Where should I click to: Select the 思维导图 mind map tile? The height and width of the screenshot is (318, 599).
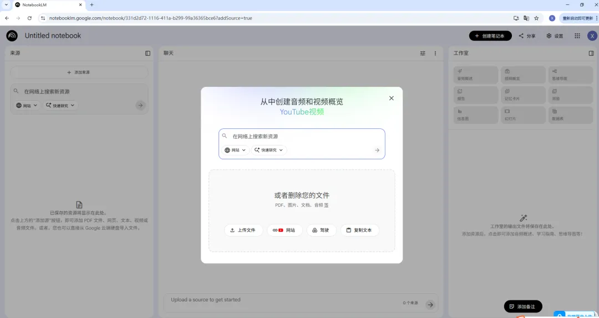coord(570,75)
